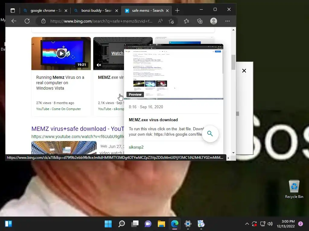Open Task View on taskbar

[135, 224]
